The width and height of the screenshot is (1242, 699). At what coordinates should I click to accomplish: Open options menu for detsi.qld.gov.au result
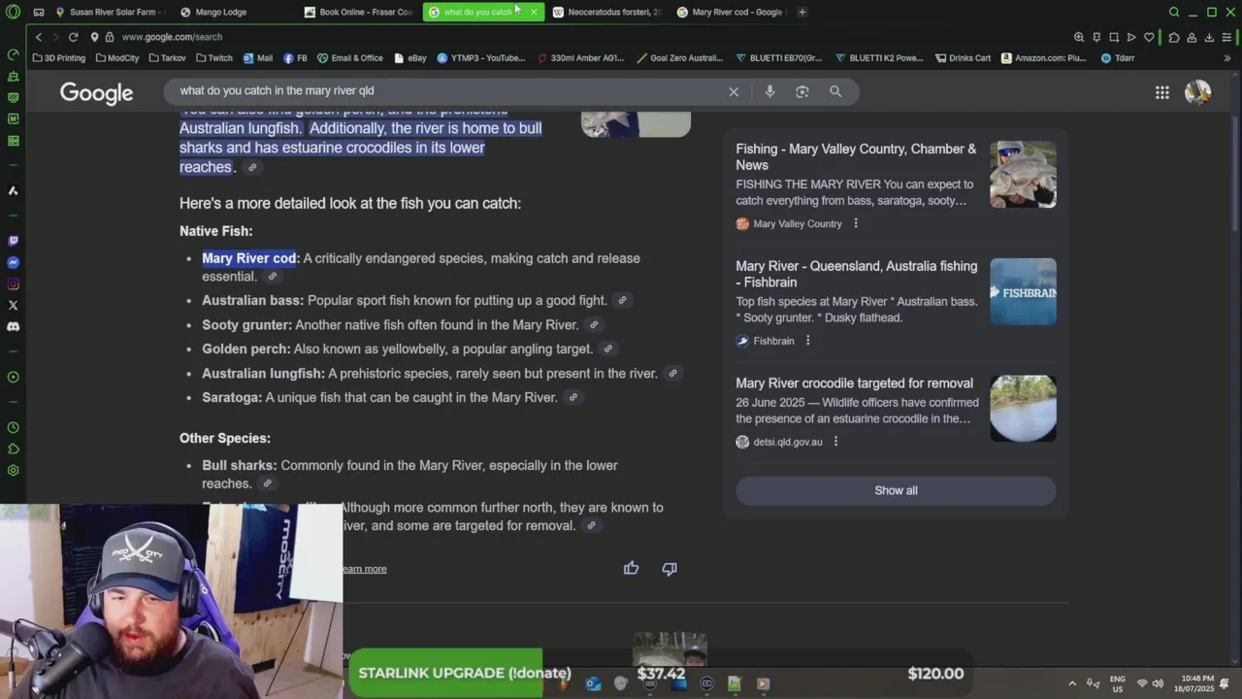835,442
